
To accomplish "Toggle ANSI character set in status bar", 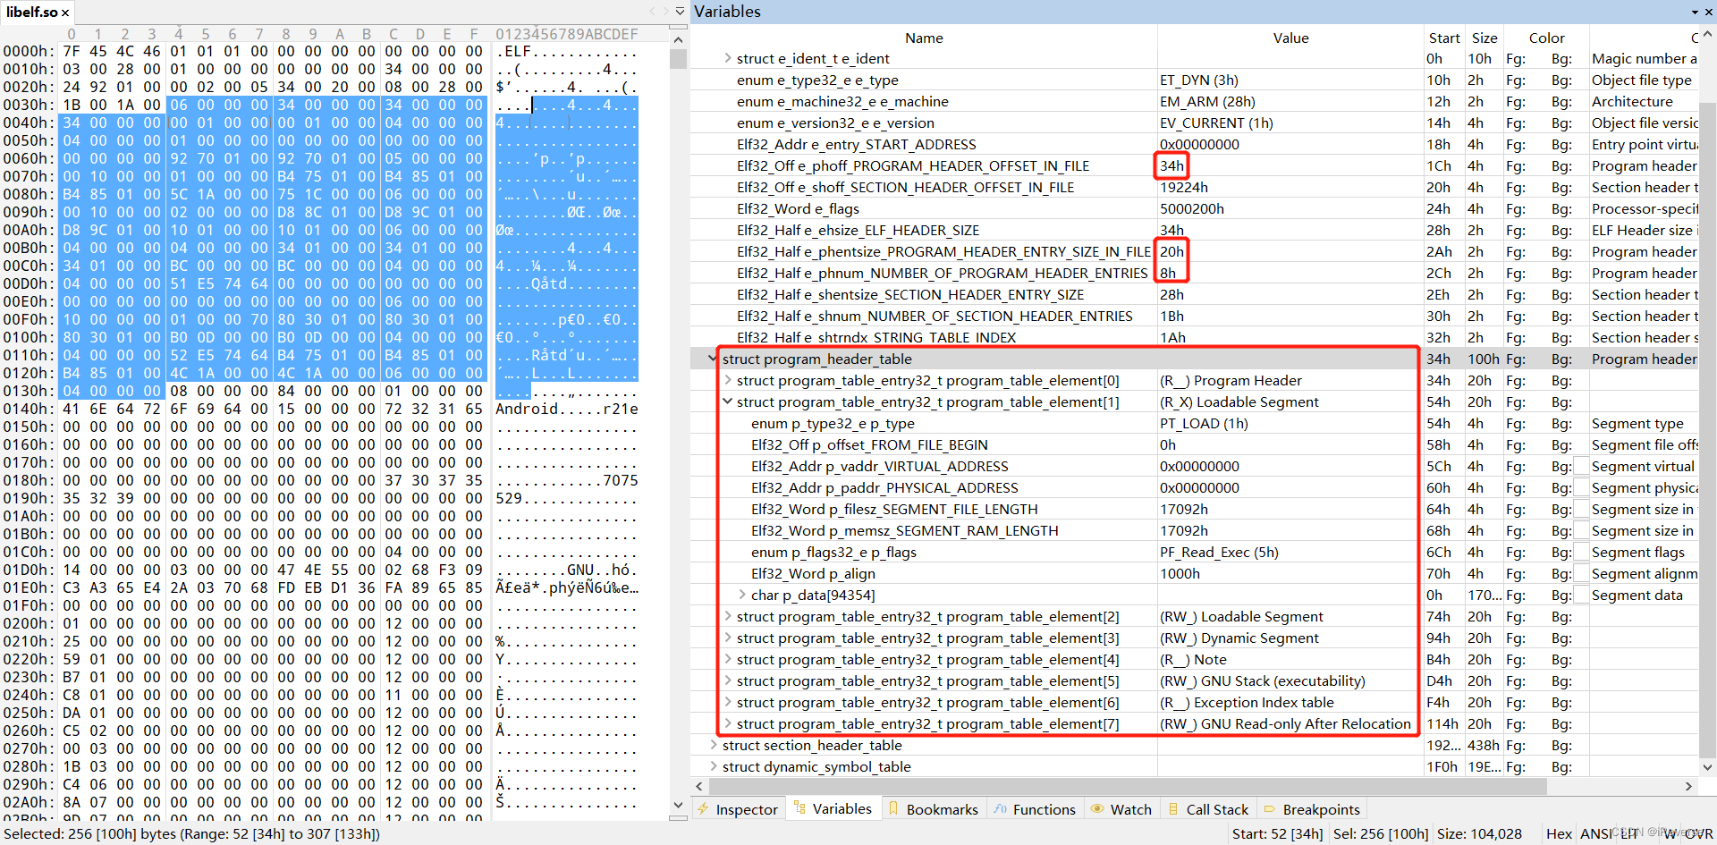I will [1595, 833].
